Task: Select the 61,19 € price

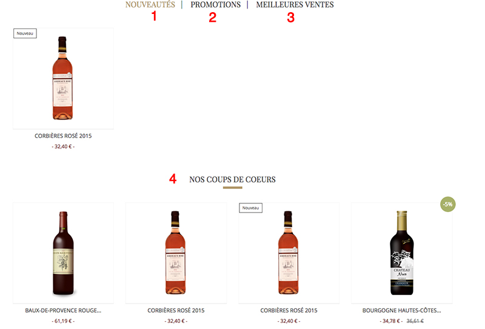Action: tap(63, 321)
